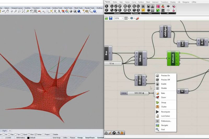Screen dimensions: 209x139
Task: Select the cherry icon in Util panel
Action: click(163, 6)
